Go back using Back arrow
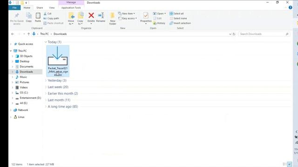This screenshot has height=167, width=298. 13,34
